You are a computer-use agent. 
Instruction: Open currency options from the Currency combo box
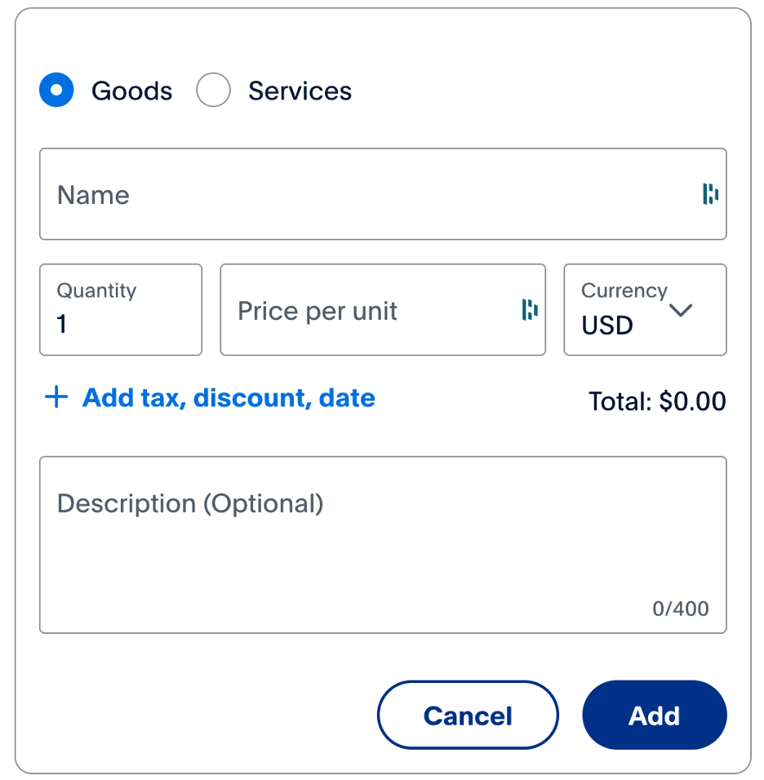[645, 310]
